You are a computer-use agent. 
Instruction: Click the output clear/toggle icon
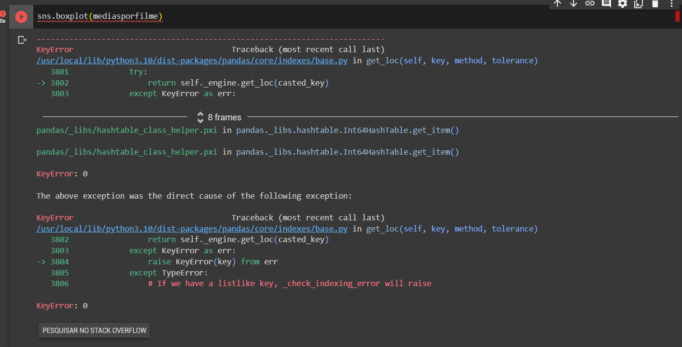pos(22,40)
